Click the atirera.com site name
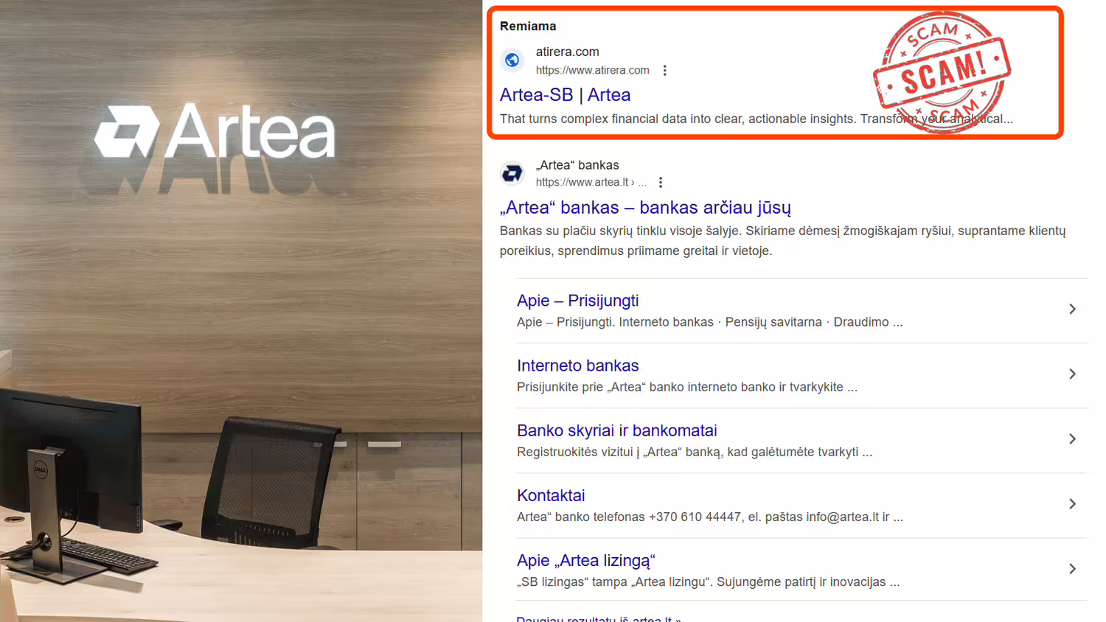This screenshot has width=1106, height=622. coord(567,52)
